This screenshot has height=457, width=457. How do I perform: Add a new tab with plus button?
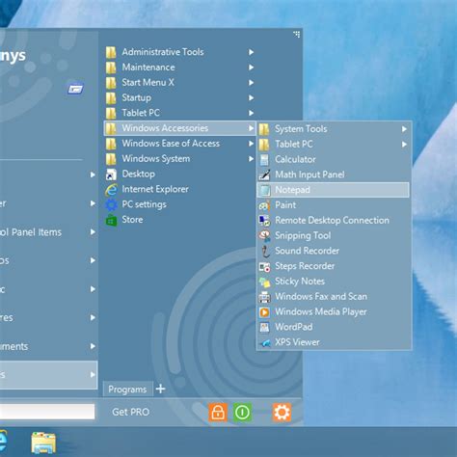[x=160, y=389]
